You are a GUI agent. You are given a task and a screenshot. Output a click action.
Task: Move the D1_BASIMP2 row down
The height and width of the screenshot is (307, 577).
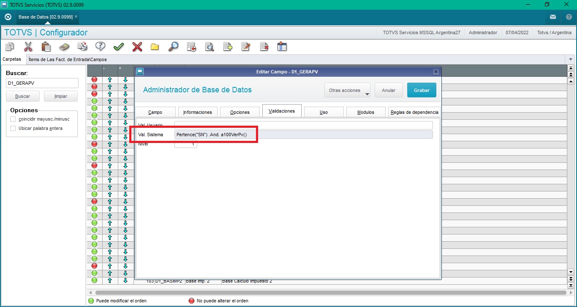[125, 280]
